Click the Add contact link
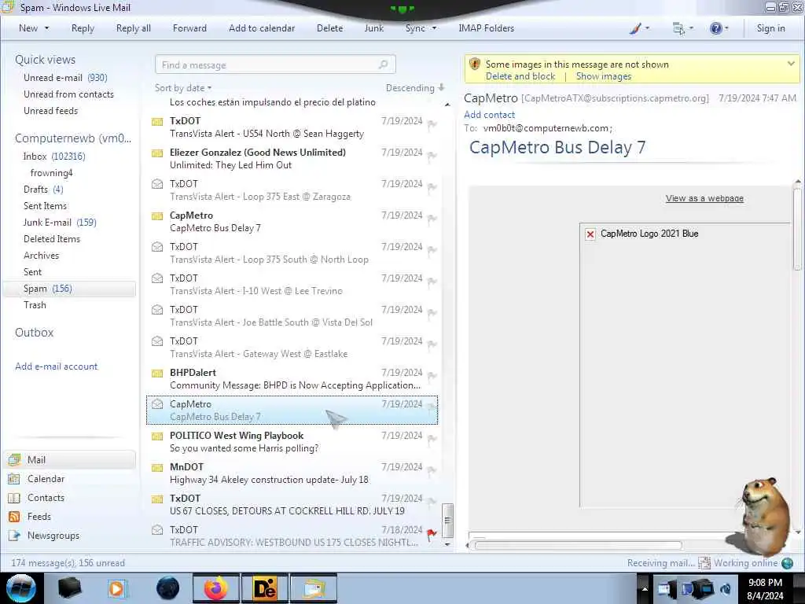The height and width of the screenshot is (604, 805). click(x=489, y=115)
